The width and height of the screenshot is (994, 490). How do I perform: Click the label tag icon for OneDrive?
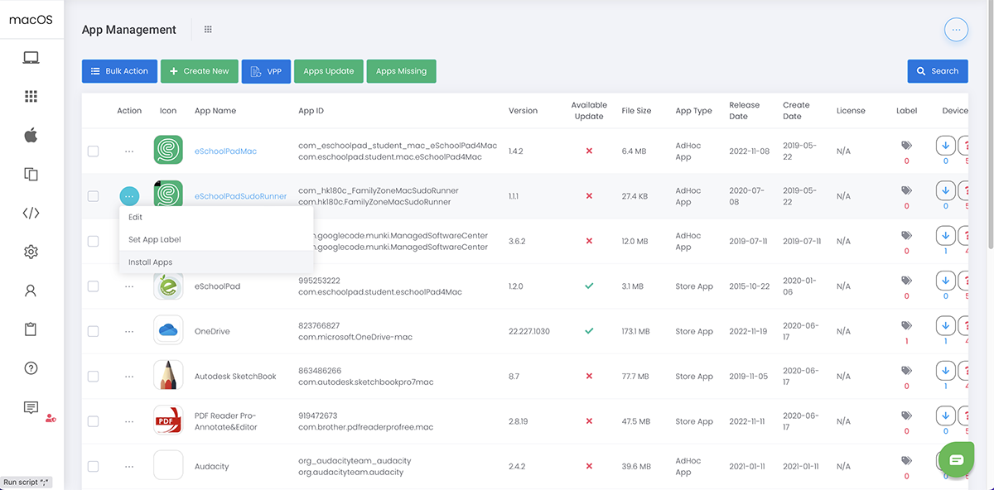[906, 325]
